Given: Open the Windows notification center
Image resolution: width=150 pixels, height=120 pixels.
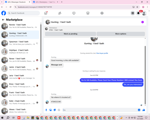Looking at the screenshot, I should (146, 118).
